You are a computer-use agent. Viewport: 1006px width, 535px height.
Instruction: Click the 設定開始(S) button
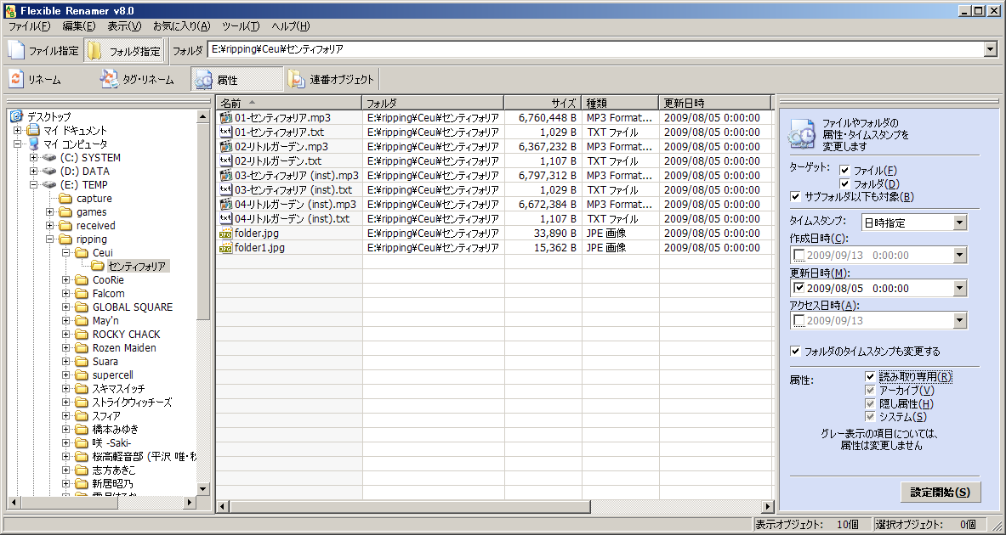pos(941,493)
